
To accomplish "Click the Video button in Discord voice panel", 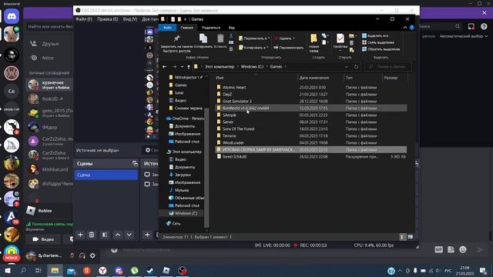I will point(43,239).
